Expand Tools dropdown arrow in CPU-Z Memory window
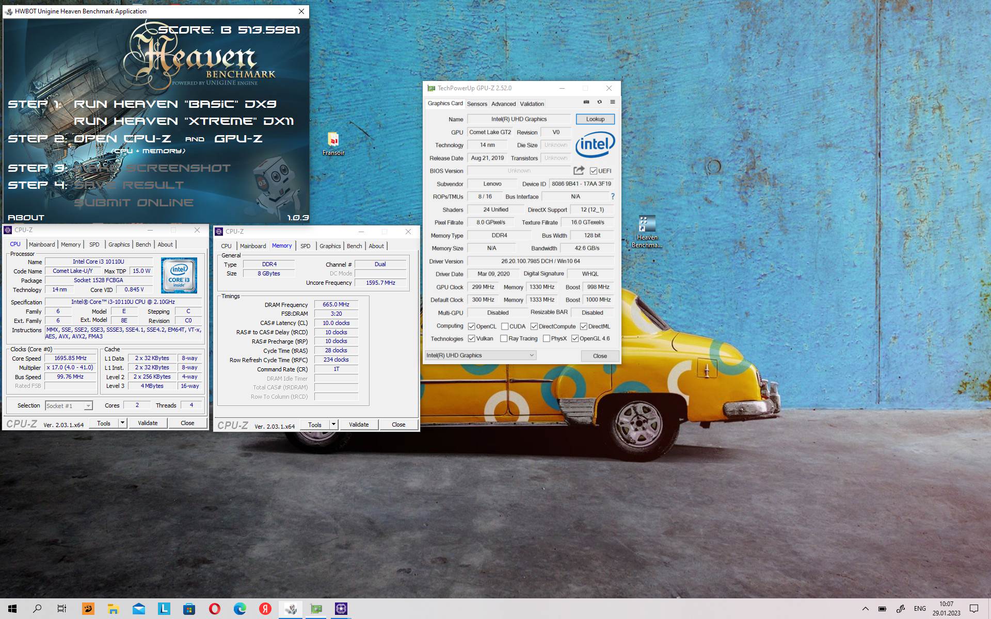This screenshot has width=991, height=619. pyautogui.click(x=334, y=425)
